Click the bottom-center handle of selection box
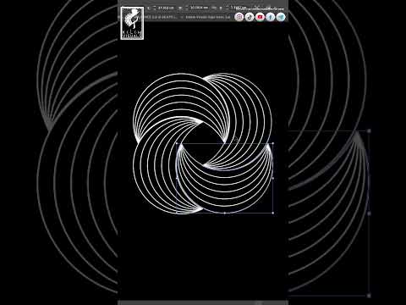The image size is (406, 305). point(225,213)
